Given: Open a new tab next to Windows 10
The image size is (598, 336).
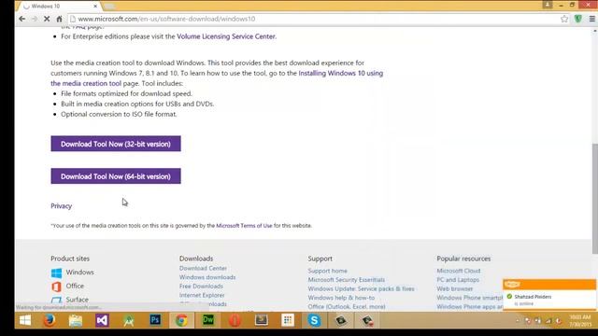Looking at the screenshot, I should [109, 7].
